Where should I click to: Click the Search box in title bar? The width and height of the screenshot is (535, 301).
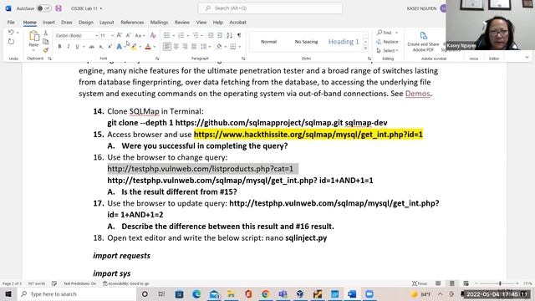(270, 8)
